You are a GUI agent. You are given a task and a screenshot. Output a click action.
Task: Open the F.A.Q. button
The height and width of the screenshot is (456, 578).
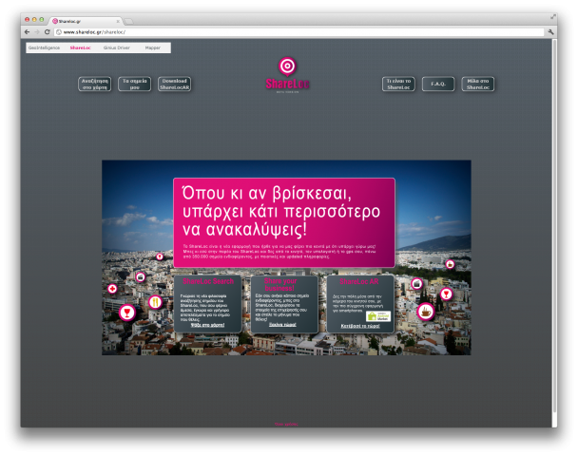point(438,84)
